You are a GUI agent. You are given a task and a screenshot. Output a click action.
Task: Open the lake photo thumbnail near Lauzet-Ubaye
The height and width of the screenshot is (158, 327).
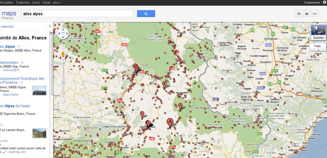39,133
